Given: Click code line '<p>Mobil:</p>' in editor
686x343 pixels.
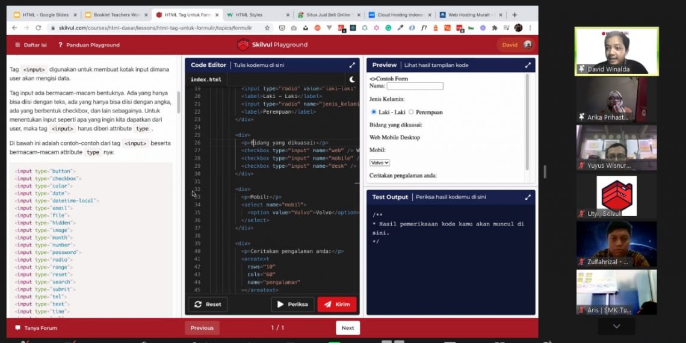Looking at the screenshot, I should pos(261,197).
